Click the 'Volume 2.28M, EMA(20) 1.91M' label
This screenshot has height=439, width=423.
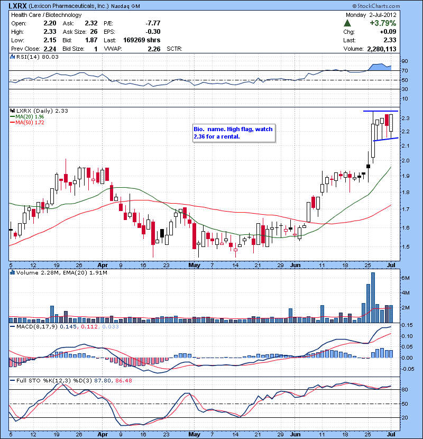(x=61, y=272)
